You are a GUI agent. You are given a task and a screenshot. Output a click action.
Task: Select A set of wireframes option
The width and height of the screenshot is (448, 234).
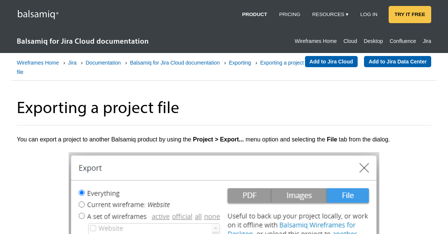click(81, 216)
